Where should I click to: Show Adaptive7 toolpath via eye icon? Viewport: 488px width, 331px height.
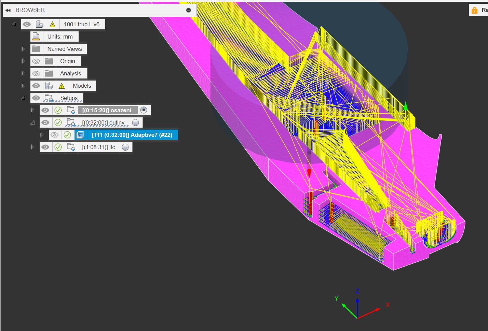(x=54, y=135)
